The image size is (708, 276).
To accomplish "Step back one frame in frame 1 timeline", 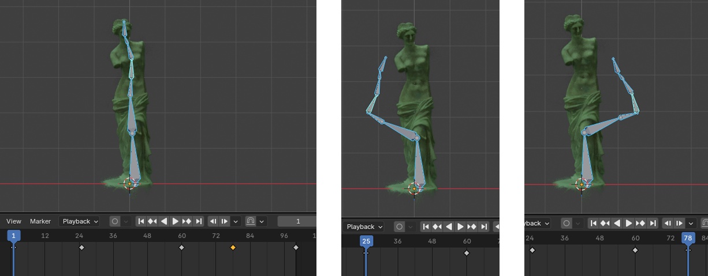I will (x=213, y=221).
